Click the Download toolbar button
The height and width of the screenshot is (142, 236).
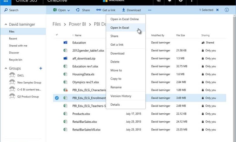pos(131,10)
